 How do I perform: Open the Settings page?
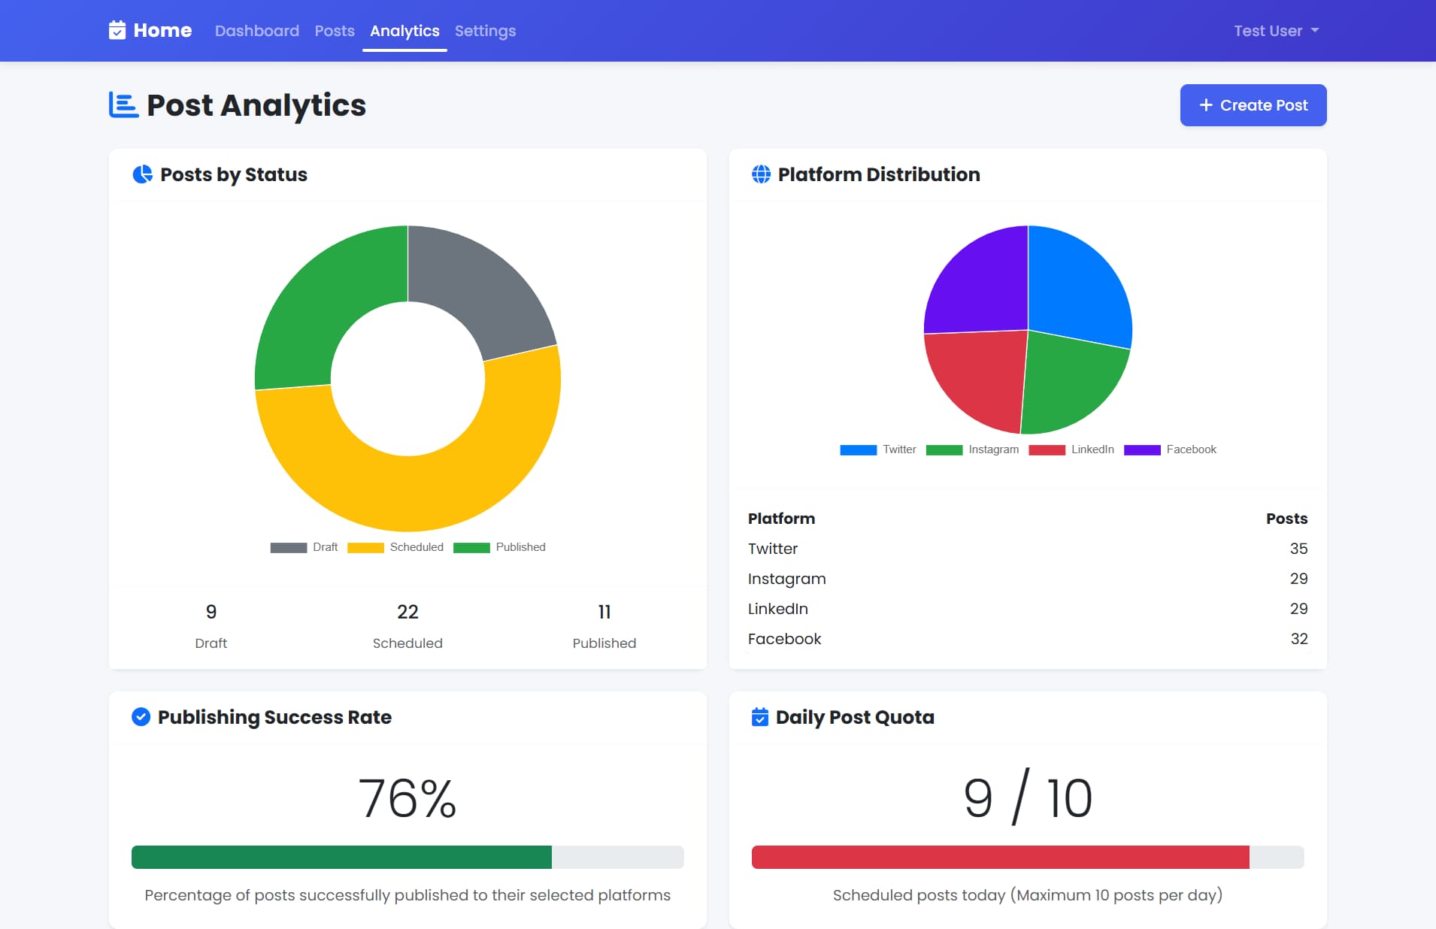[x=485, y=31]
